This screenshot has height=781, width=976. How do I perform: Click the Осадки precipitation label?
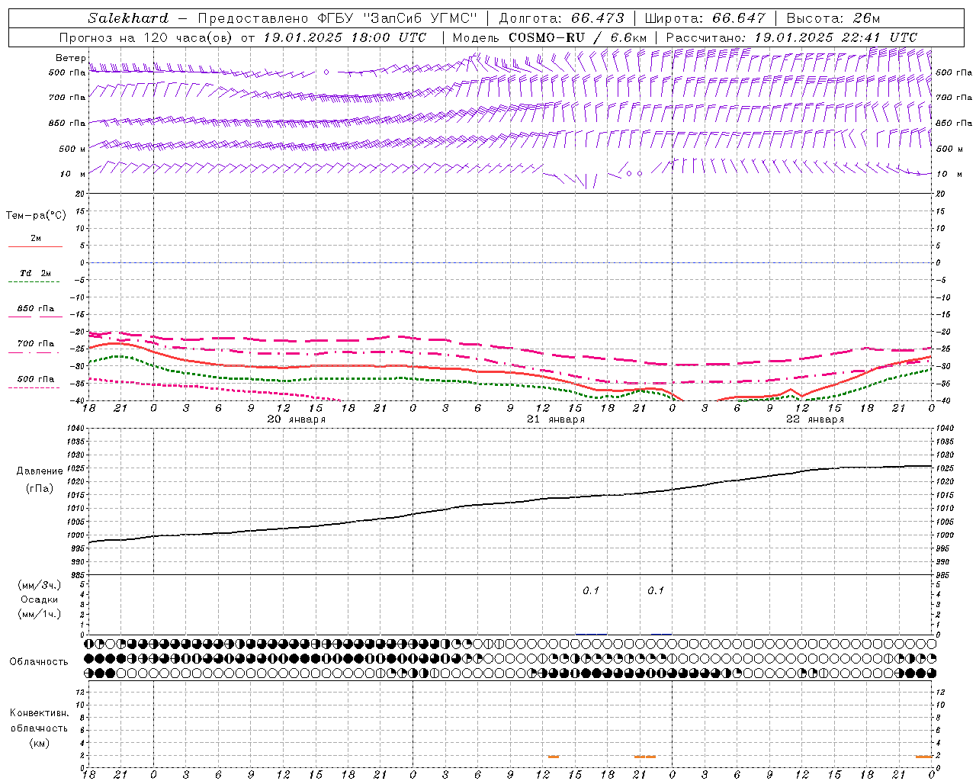40,599
